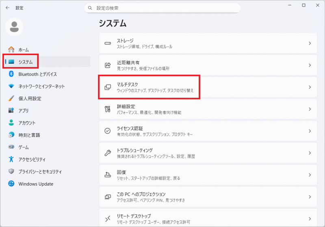This screenshot has height=227, width=325.
Task: Open the リモート デスクトップ chevron arrow
Action: tap(310, 218)
